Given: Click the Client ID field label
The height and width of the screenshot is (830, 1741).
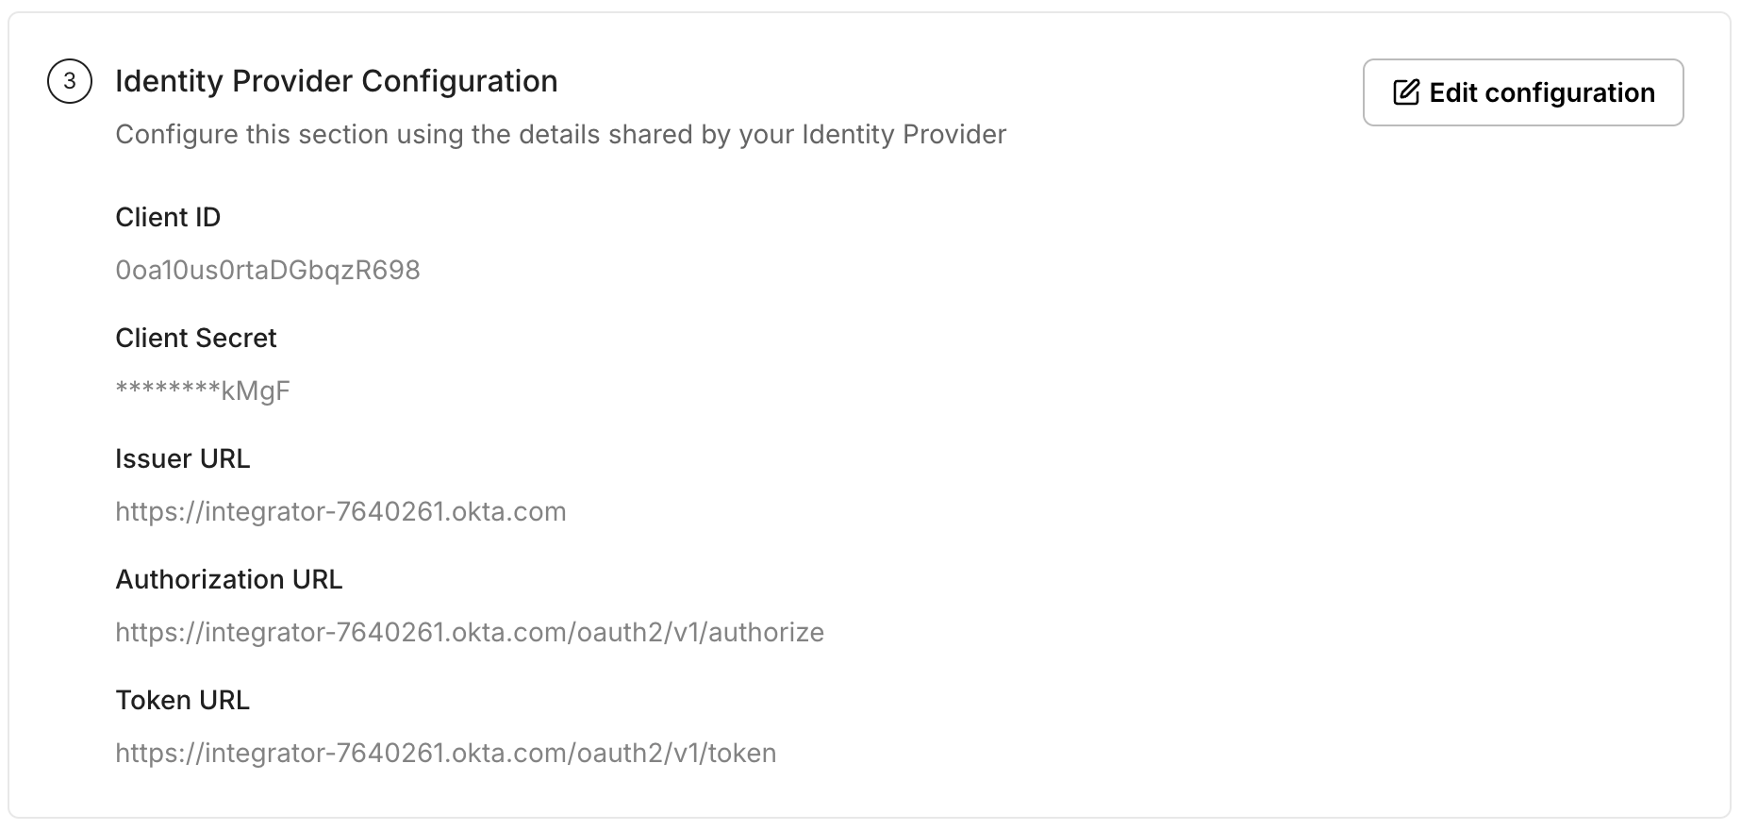Looking at the screenshot, I should 168,217.
